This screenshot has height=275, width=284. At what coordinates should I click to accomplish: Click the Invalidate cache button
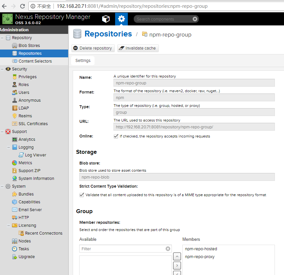[138, 48]
